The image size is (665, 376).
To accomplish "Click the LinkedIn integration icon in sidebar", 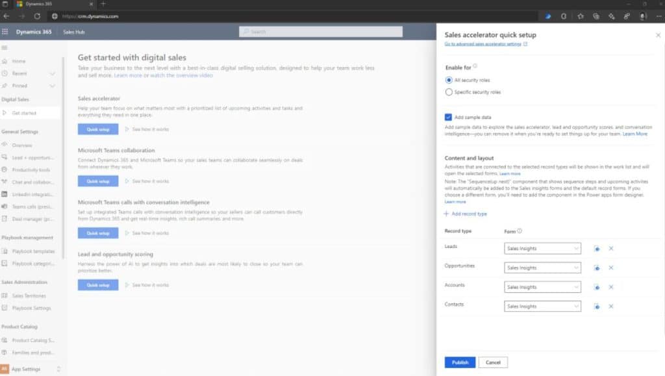I will [x=5, y=194].
